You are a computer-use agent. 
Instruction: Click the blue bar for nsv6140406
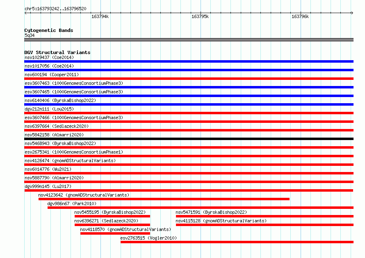point(189,104)
